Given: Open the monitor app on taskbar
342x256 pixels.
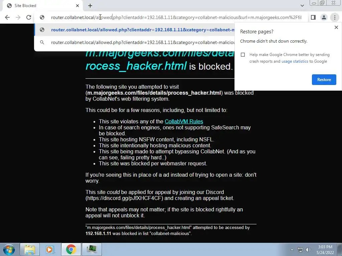Looking at the screenshot, I should [92, 249].
